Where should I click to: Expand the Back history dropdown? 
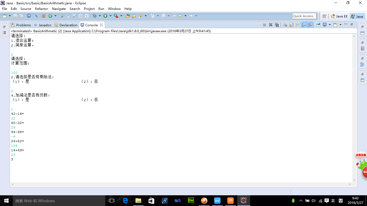[x=185, y=16]
